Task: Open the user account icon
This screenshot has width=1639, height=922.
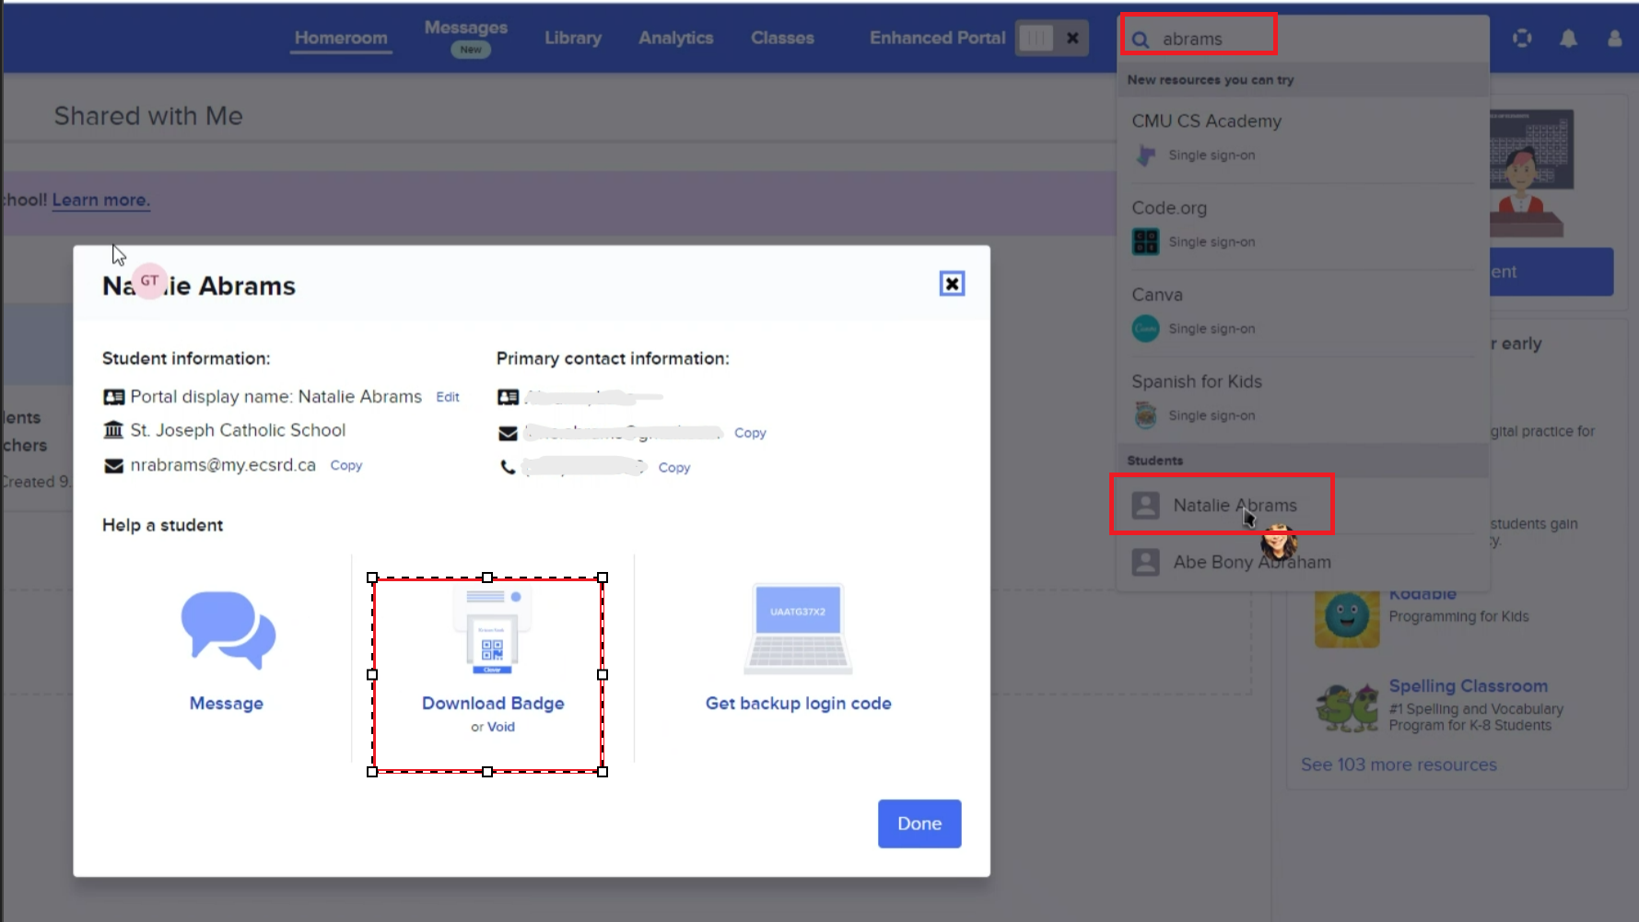Action: pyautogui.click(x=1615, y=38)
